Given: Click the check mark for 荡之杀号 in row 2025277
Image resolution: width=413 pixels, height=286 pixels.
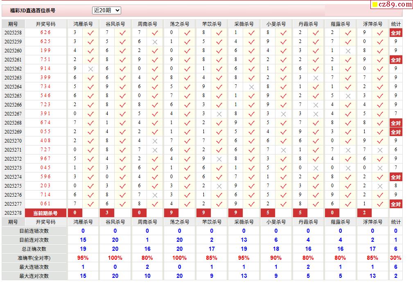Looking at the screenshot, I should (x=187, y=204).
